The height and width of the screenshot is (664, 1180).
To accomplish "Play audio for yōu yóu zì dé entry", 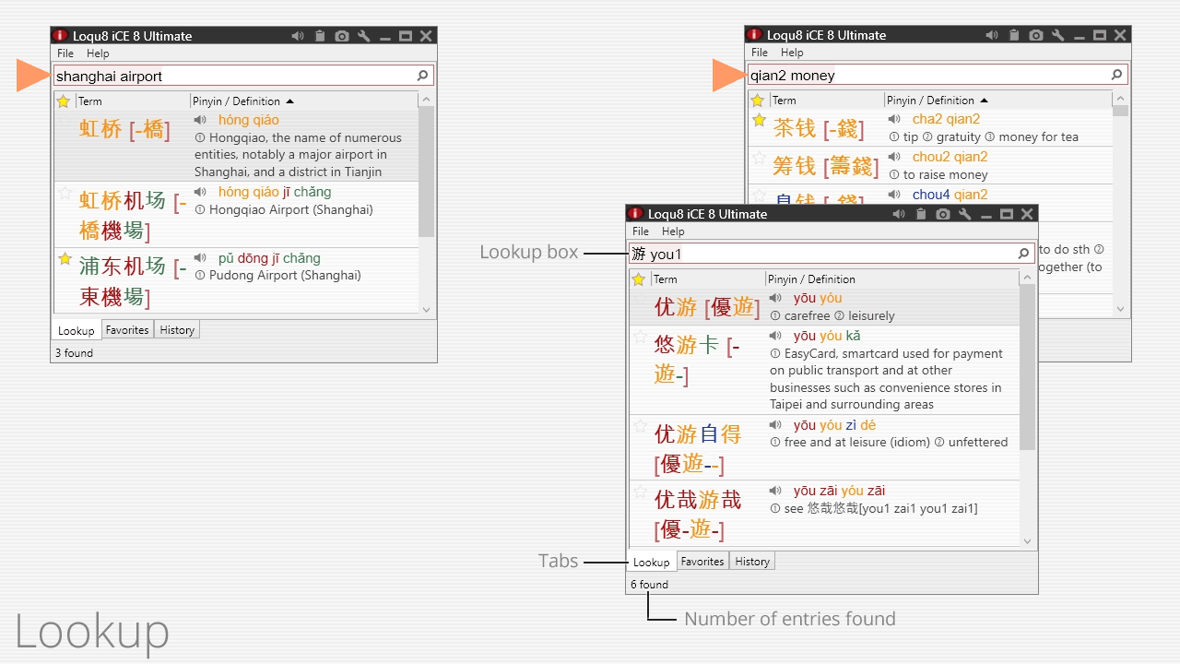I will tap(775, 425).
